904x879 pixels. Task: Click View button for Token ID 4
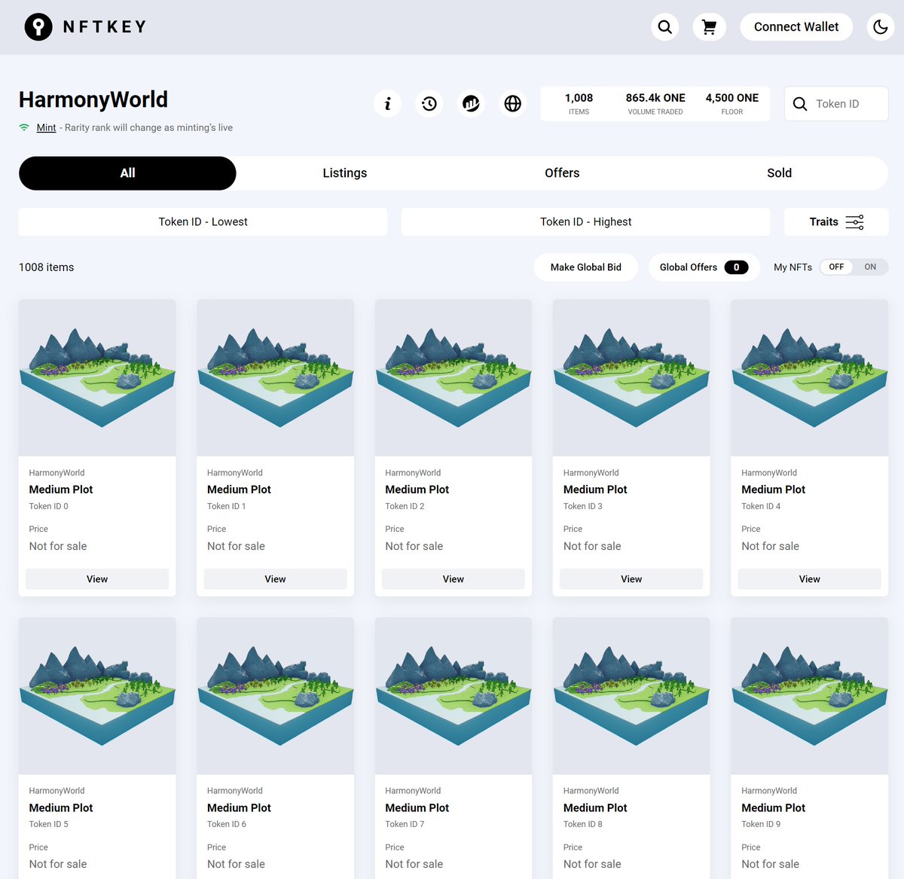pos(810,579)
